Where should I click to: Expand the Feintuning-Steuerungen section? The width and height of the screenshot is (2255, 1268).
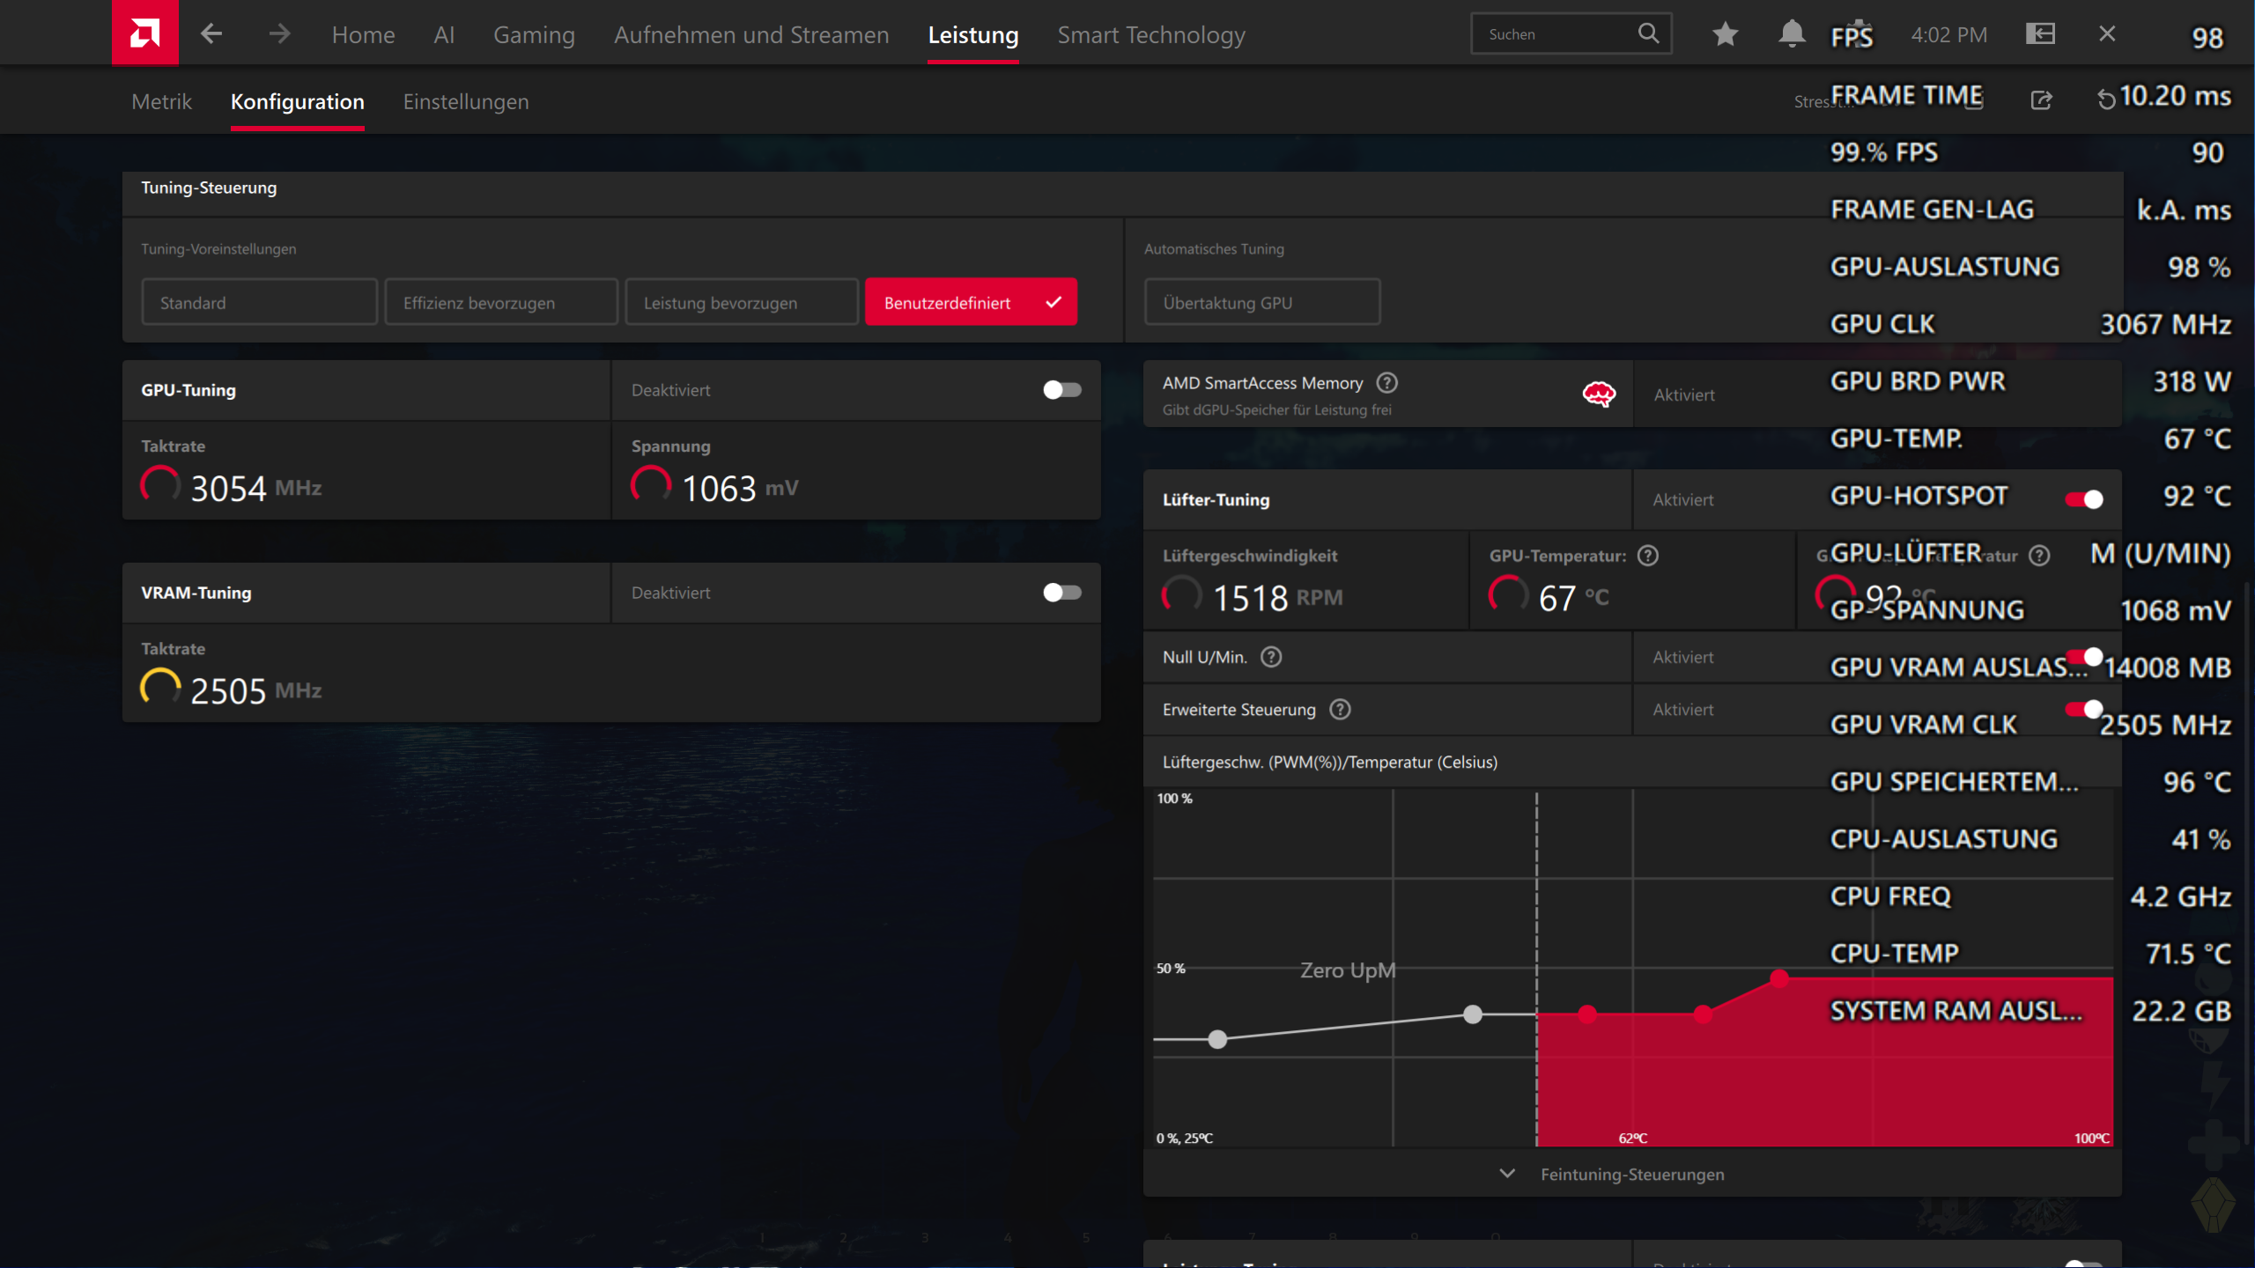coord(1507,1174)
